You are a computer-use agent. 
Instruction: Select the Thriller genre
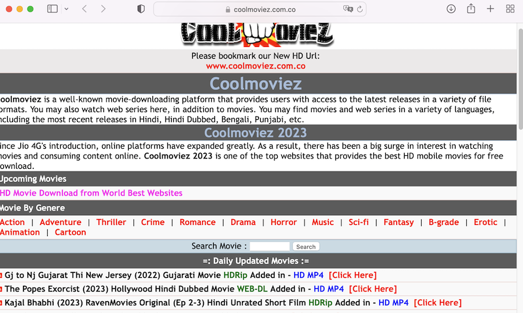[111, 222]
